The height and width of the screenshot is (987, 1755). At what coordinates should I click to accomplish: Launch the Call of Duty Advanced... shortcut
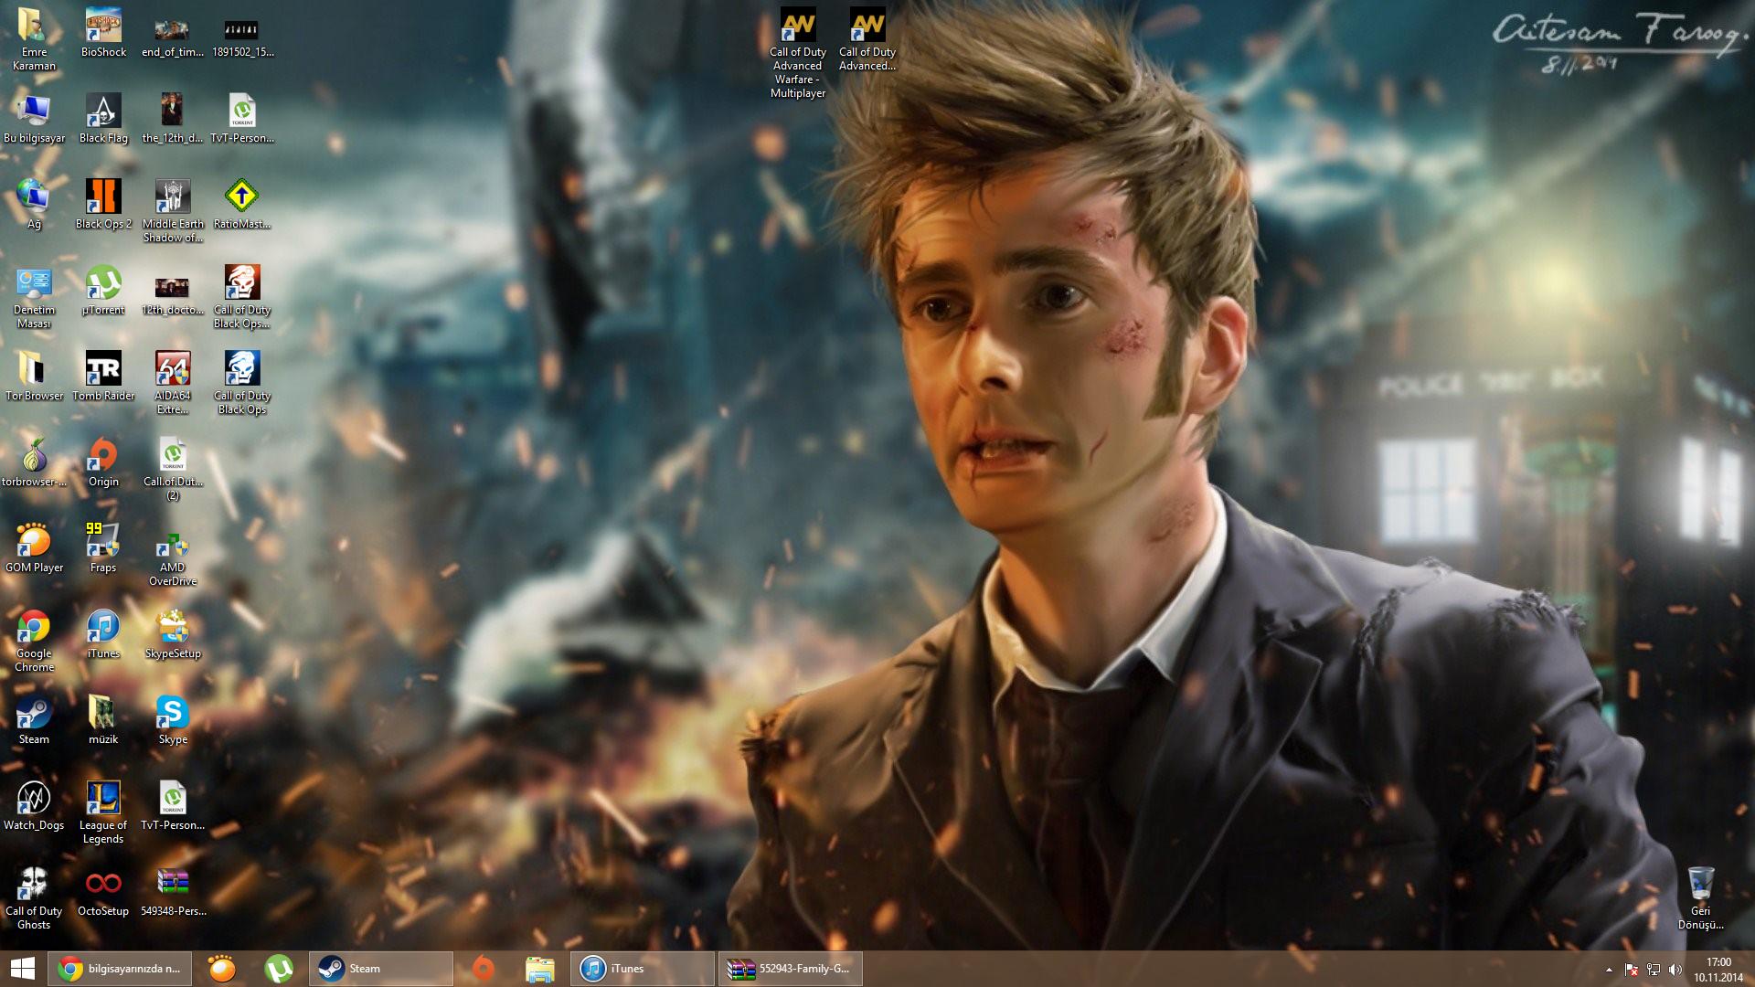click(867, 38)
